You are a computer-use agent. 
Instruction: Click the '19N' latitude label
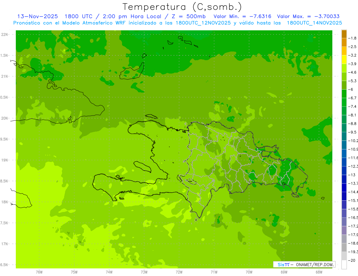point(4,160)
